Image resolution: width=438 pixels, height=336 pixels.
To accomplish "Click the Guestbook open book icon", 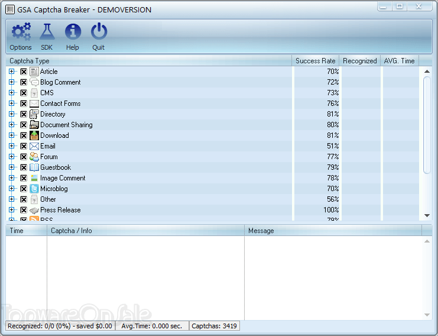I will coord(34,167).
